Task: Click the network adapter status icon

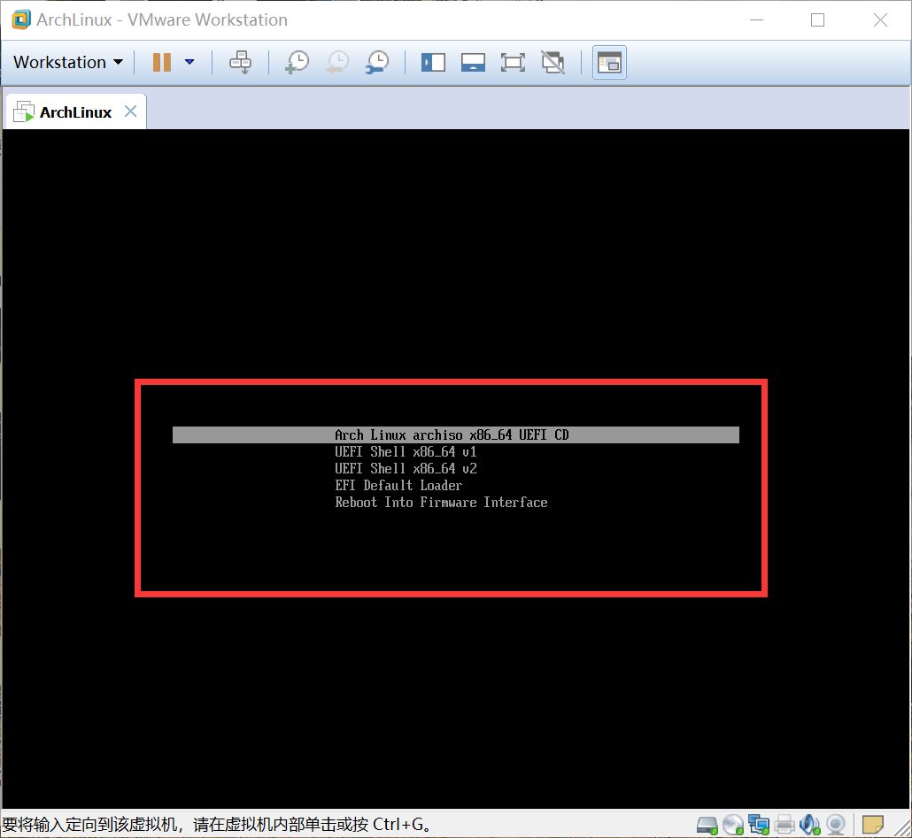Action: (759, 825)
